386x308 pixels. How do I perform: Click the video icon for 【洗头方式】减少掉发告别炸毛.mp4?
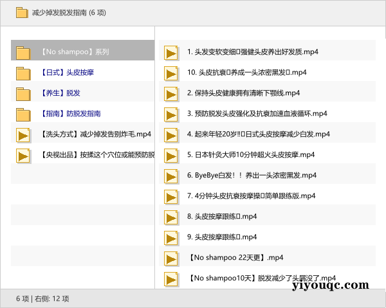point(23,134)
